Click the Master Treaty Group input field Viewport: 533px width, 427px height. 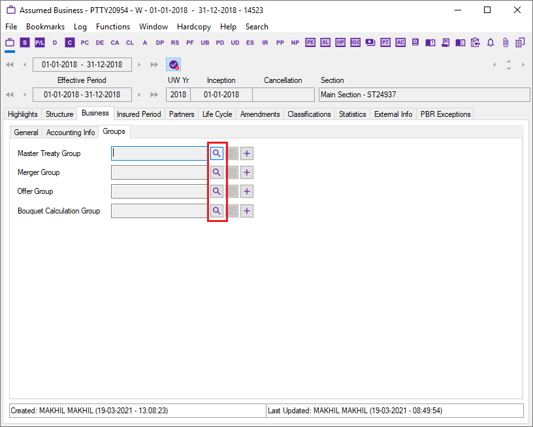coord(159,153)
